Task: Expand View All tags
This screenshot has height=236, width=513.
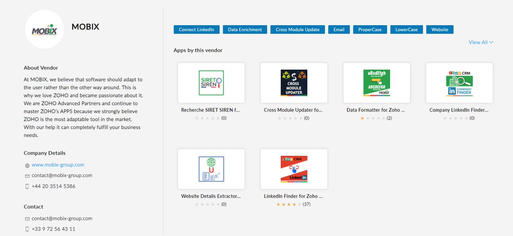Action: pos(481,42)
